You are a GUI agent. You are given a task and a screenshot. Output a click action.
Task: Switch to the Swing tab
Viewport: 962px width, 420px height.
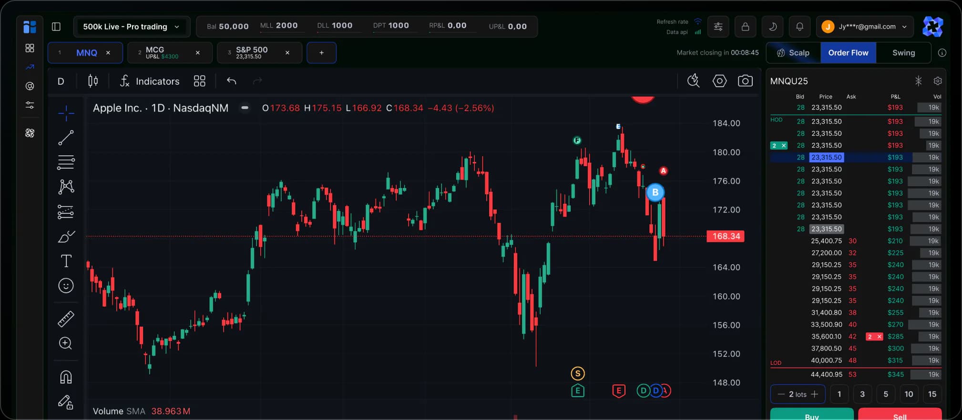pos(903,53)
